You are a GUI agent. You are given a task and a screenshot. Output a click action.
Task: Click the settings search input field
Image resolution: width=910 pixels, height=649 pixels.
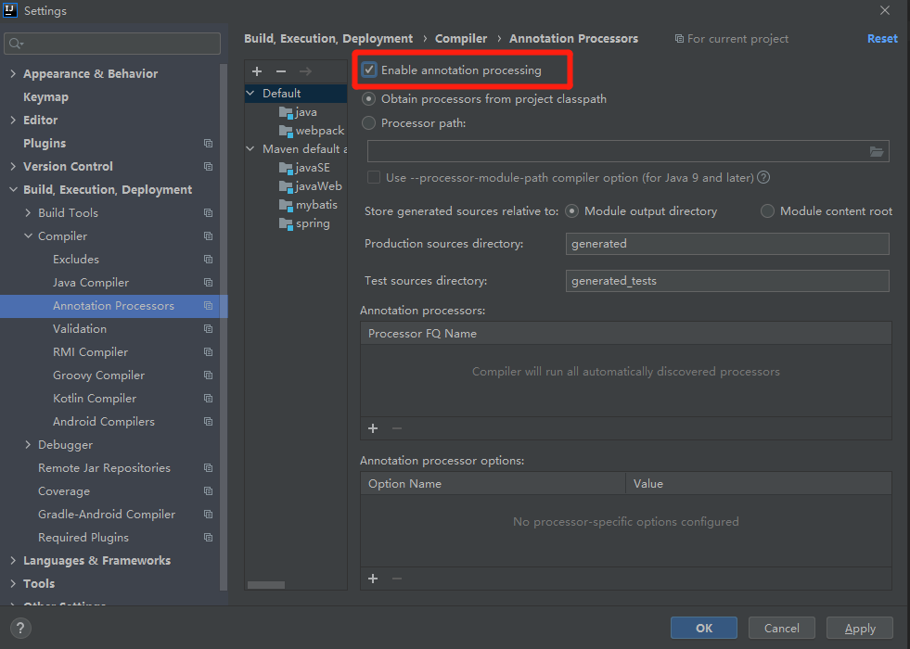(112, 44)
